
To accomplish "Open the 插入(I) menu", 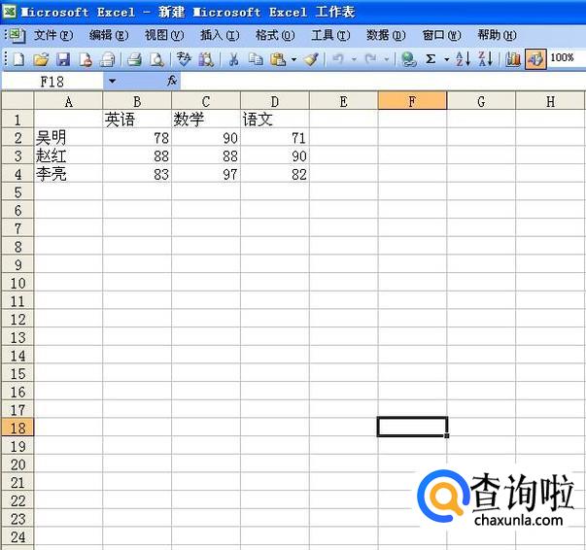I will (x=220, y=36).
